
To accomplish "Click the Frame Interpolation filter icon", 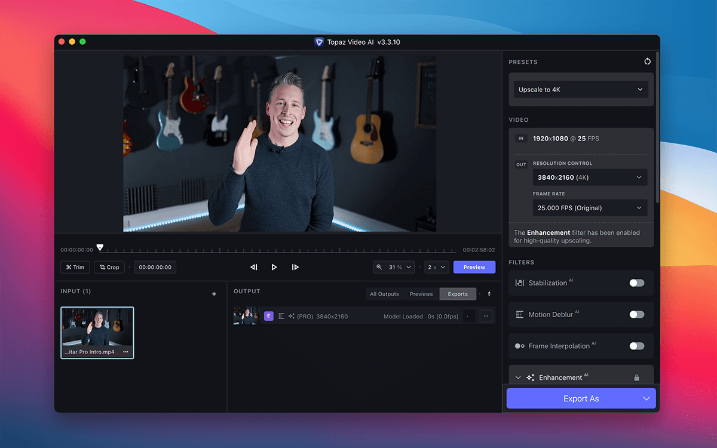I will coord(519,346).
